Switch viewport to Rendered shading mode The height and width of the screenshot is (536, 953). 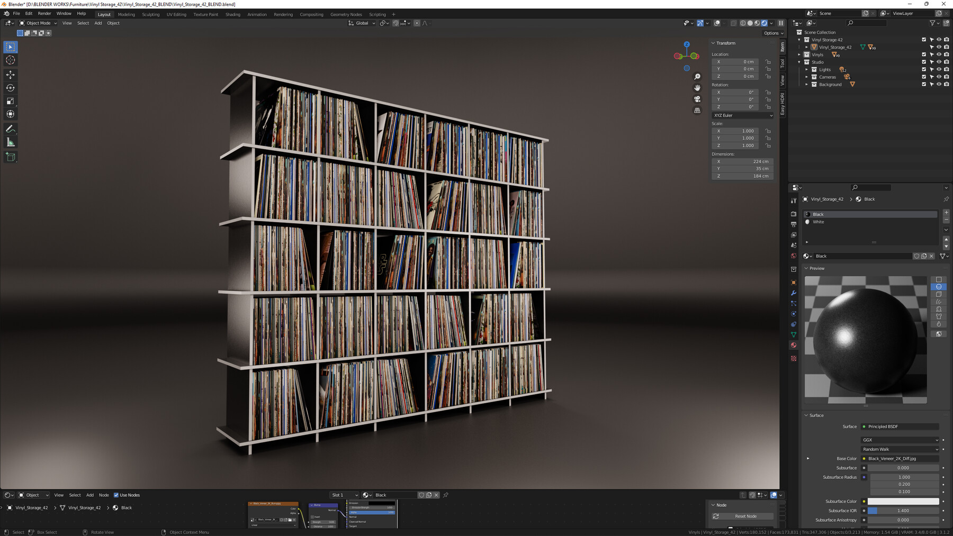pyautogui.click(x=765, y=23)
